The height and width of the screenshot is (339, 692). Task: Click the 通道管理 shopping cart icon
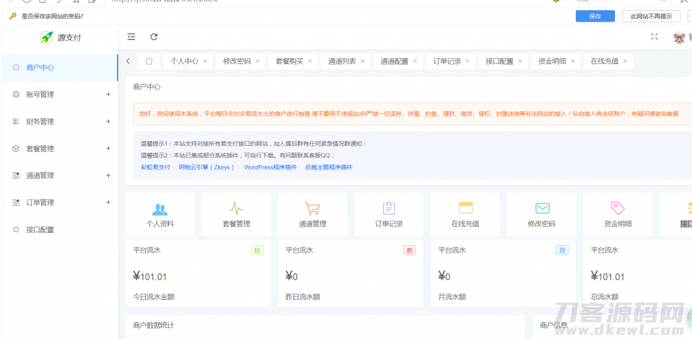point(312,209)
